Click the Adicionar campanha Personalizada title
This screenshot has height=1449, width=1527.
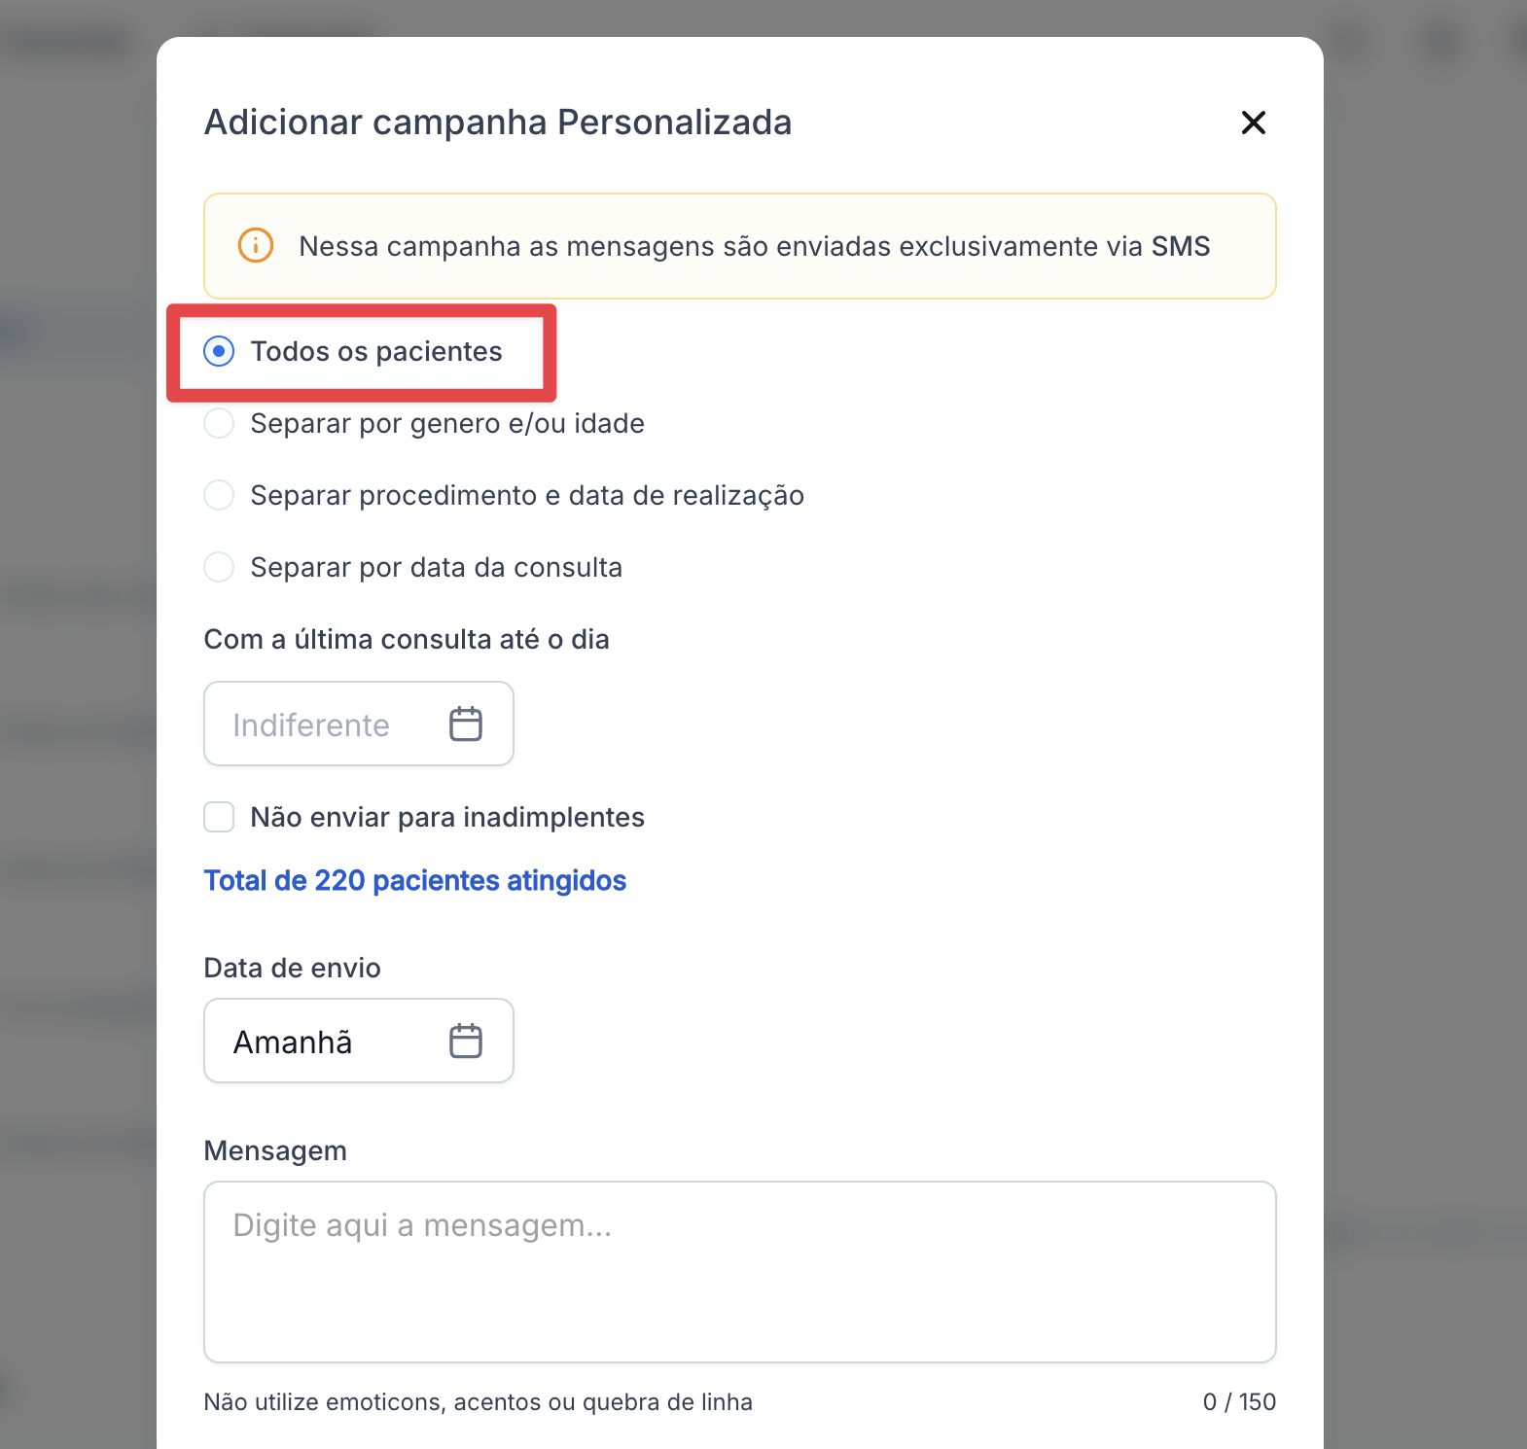click(x=497, y=123)
